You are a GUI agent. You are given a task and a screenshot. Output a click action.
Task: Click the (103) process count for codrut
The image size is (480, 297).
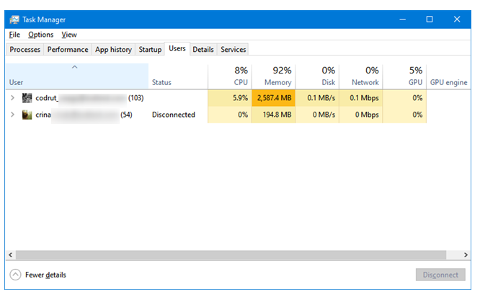point(136,98)
